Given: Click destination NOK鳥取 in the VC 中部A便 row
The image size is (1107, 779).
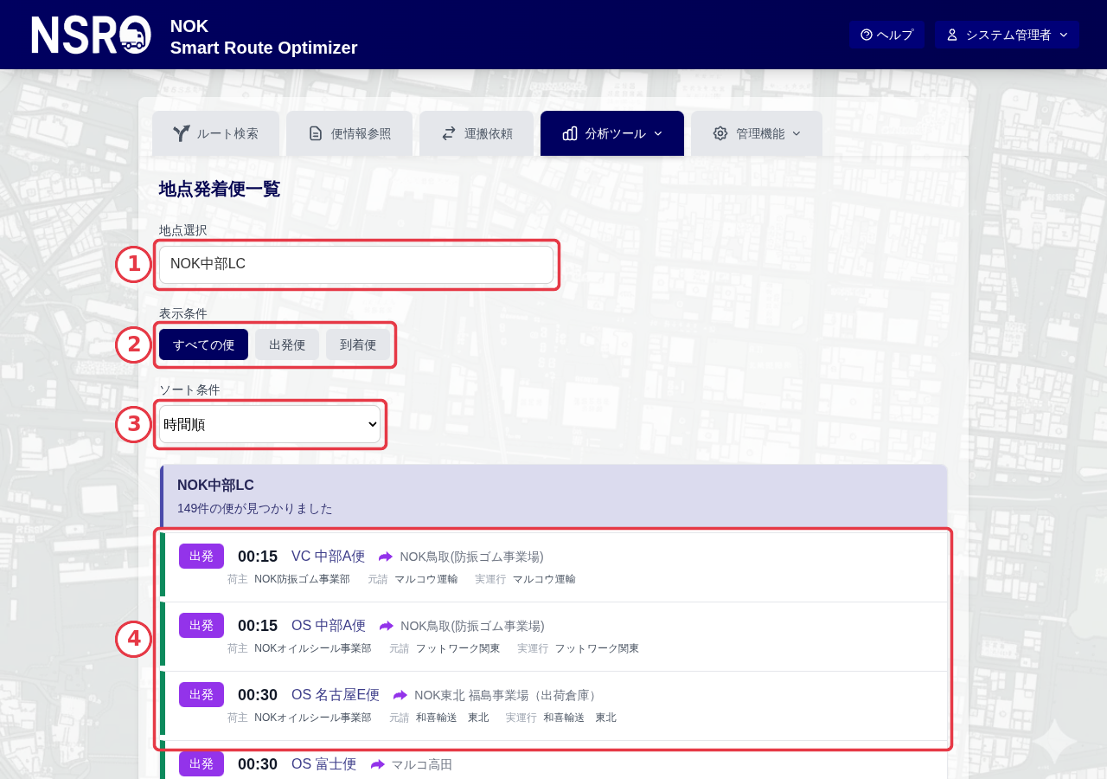Looking at the screenshot, I should click(x=472, y=557).
